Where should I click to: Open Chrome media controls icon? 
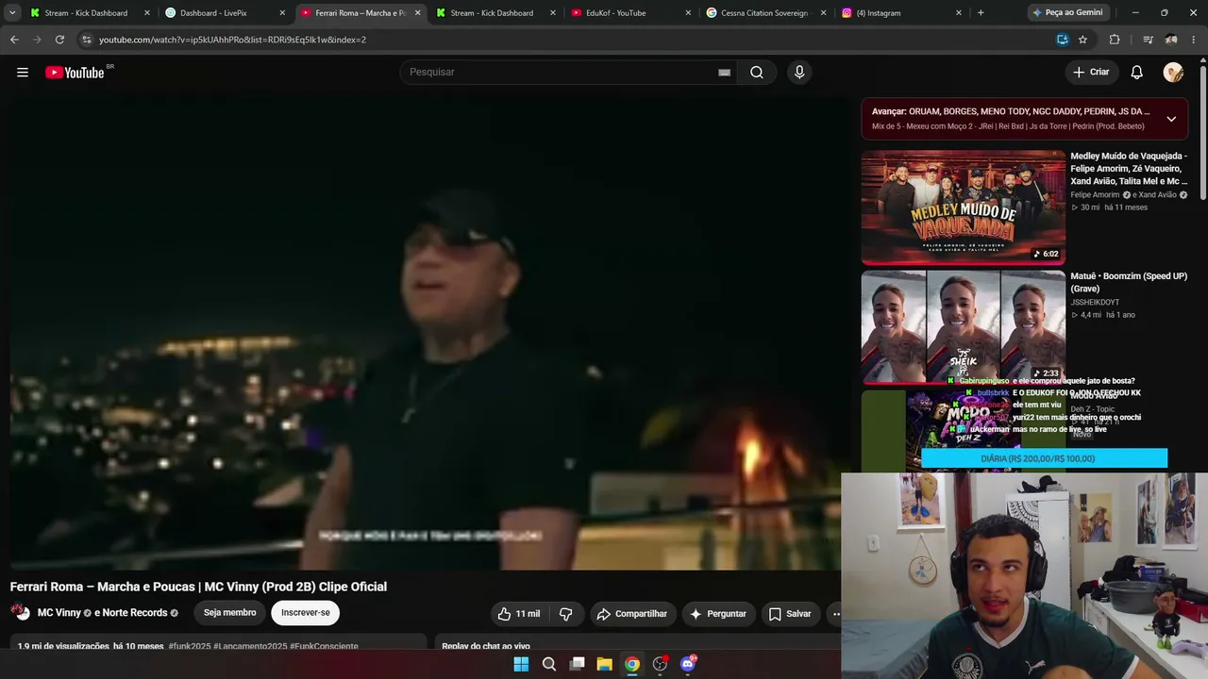coord(1148,40)
